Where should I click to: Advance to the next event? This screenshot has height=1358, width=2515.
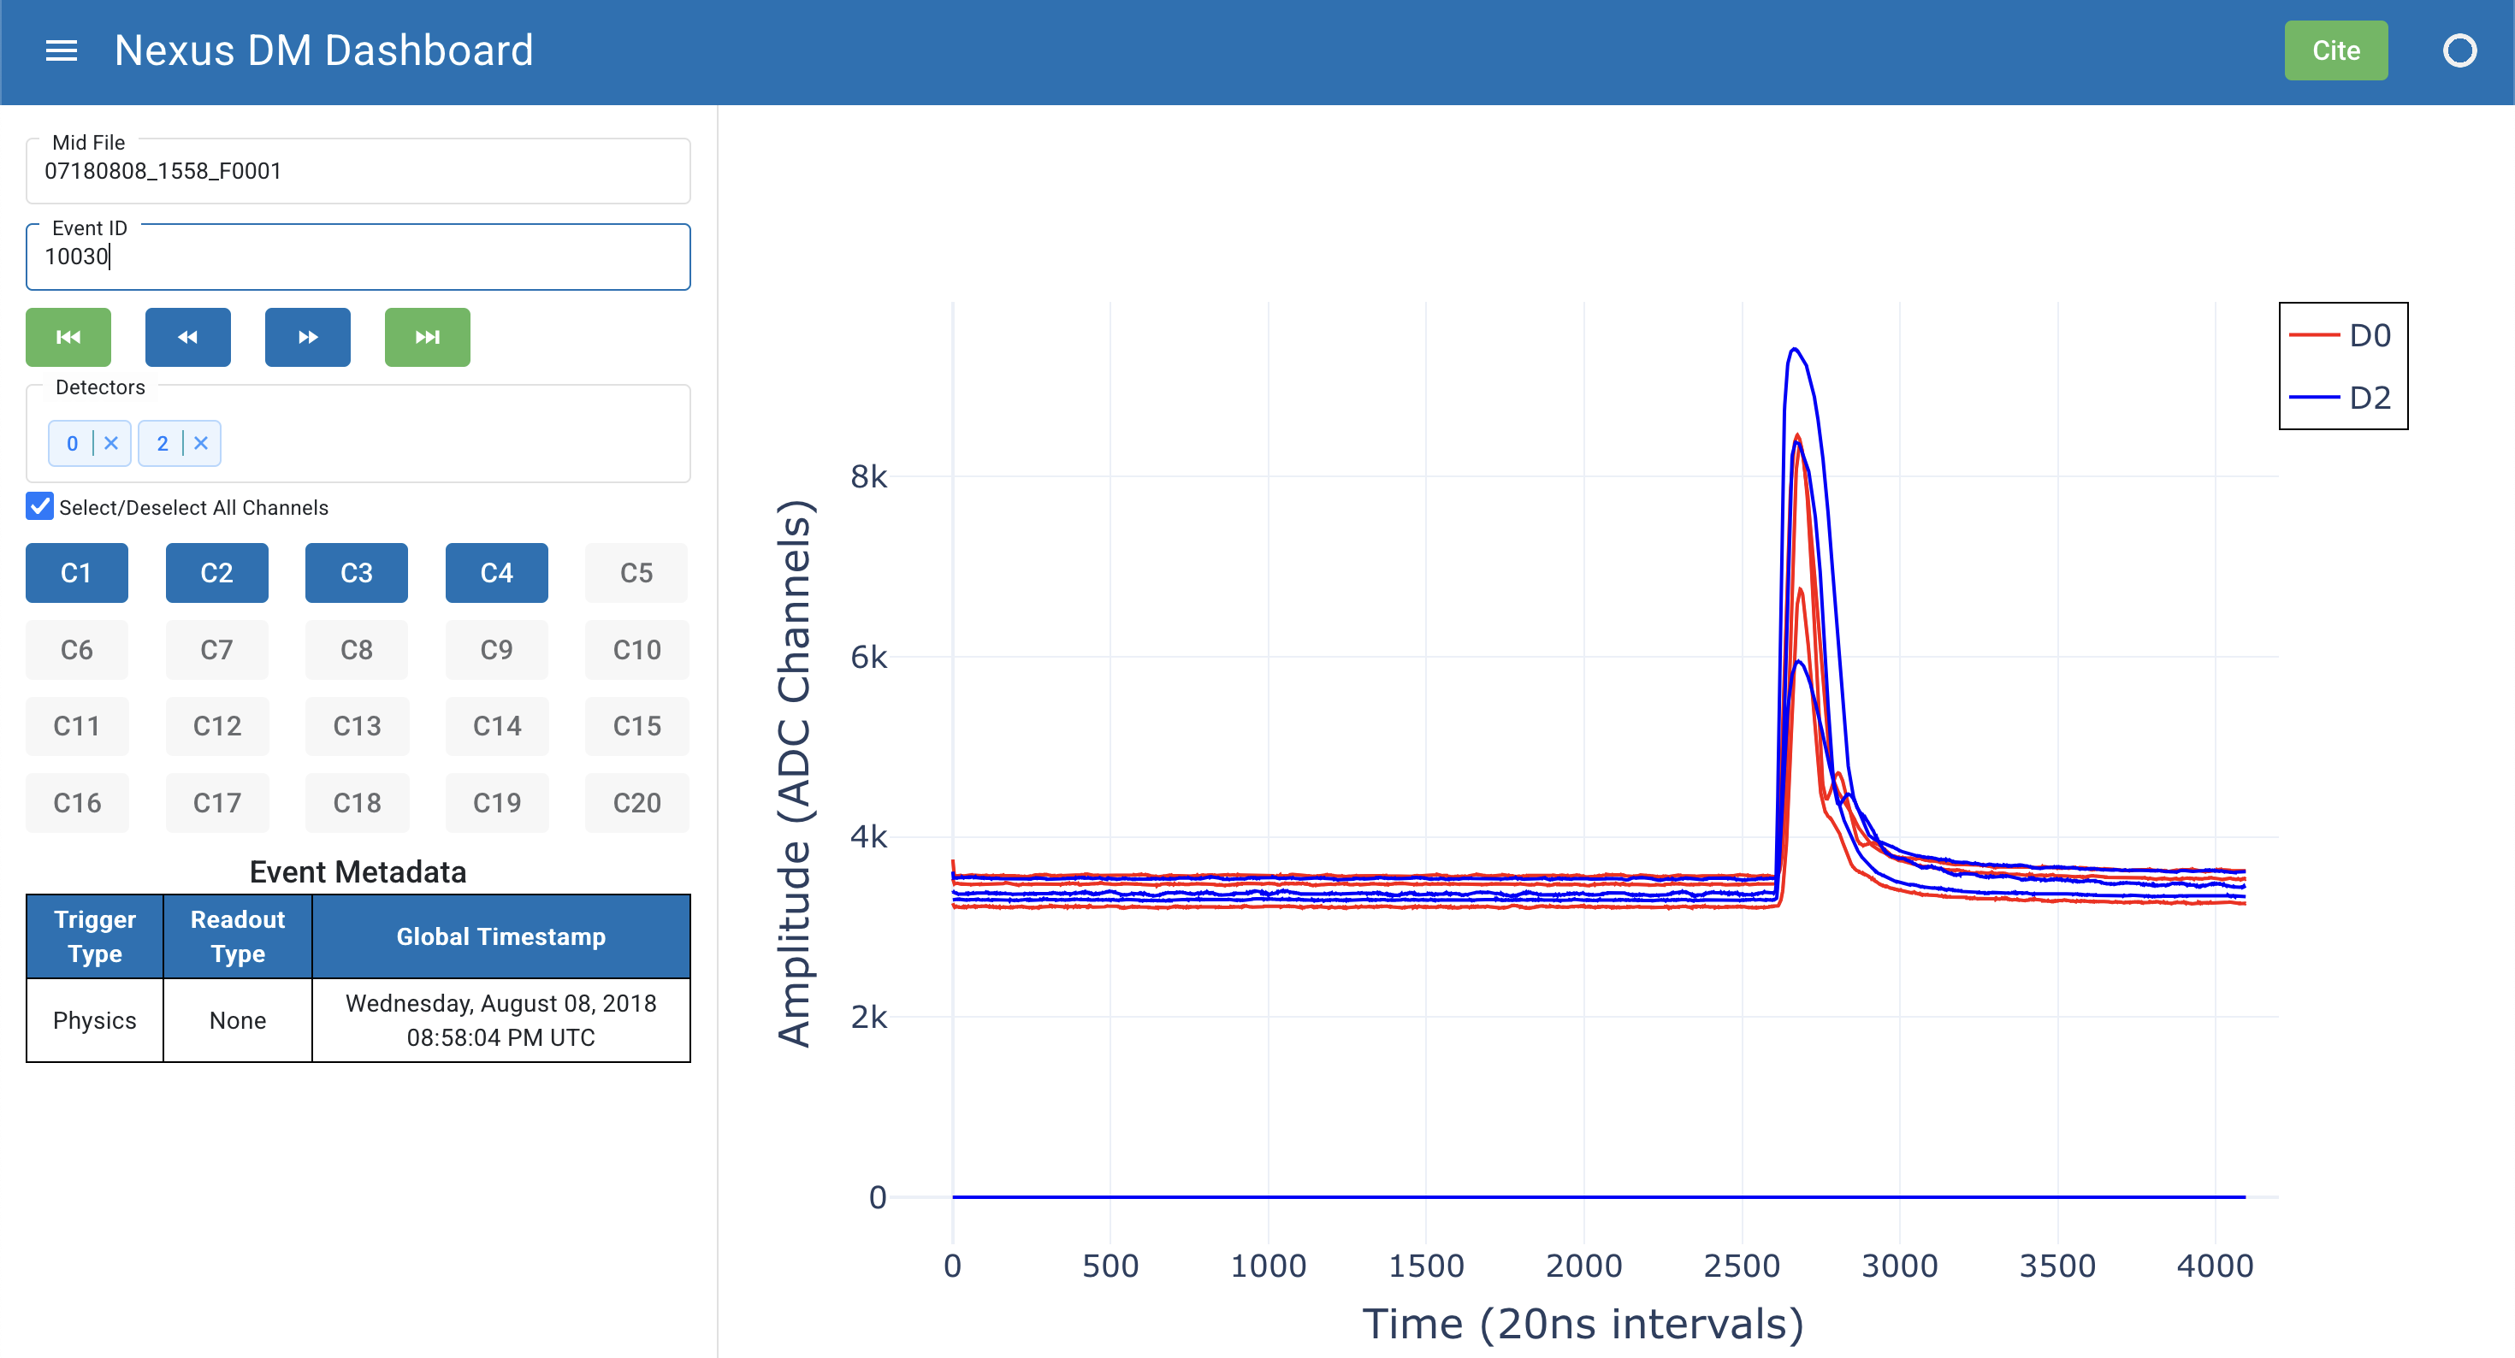[x=308, y=337]
